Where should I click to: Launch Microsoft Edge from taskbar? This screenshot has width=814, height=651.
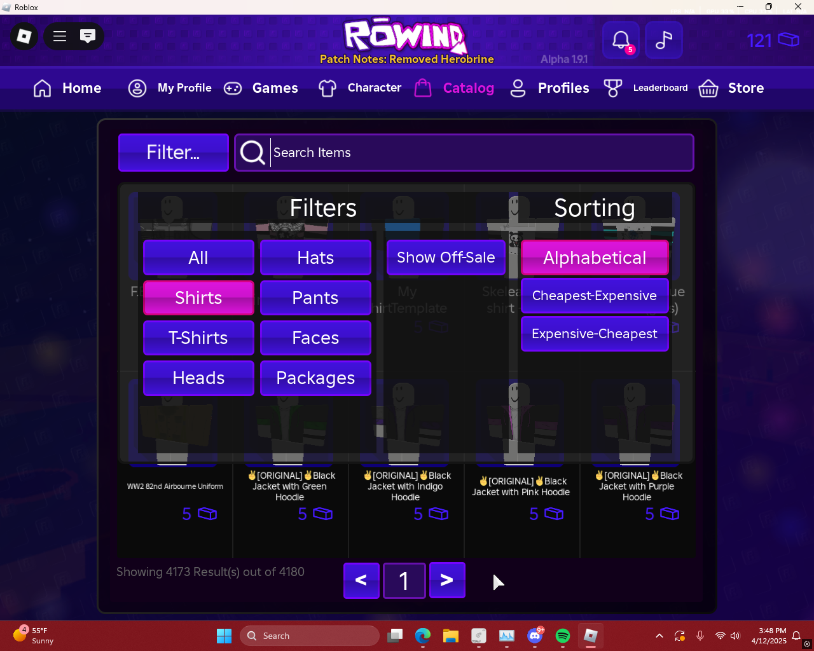pos(423,636)
